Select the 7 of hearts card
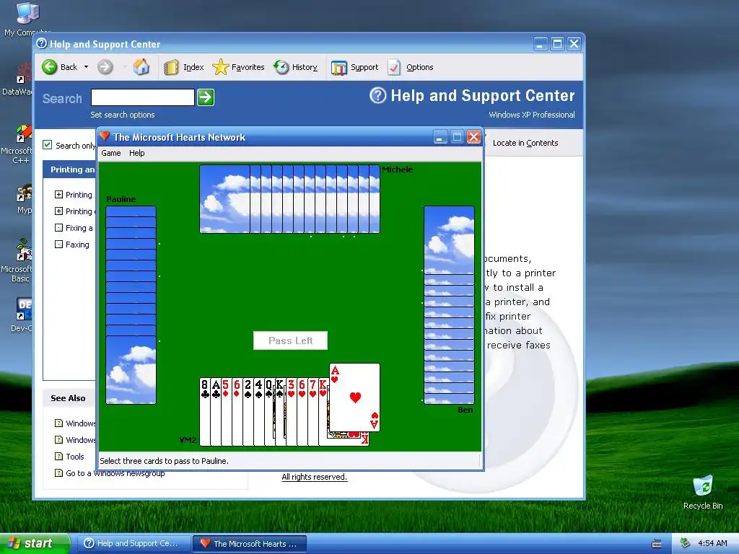Screen dimensions: 739x554 coord(313,411)
